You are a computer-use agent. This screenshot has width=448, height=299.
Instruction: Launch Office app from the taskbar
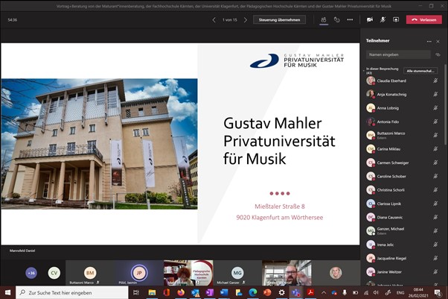coord(166,292)
